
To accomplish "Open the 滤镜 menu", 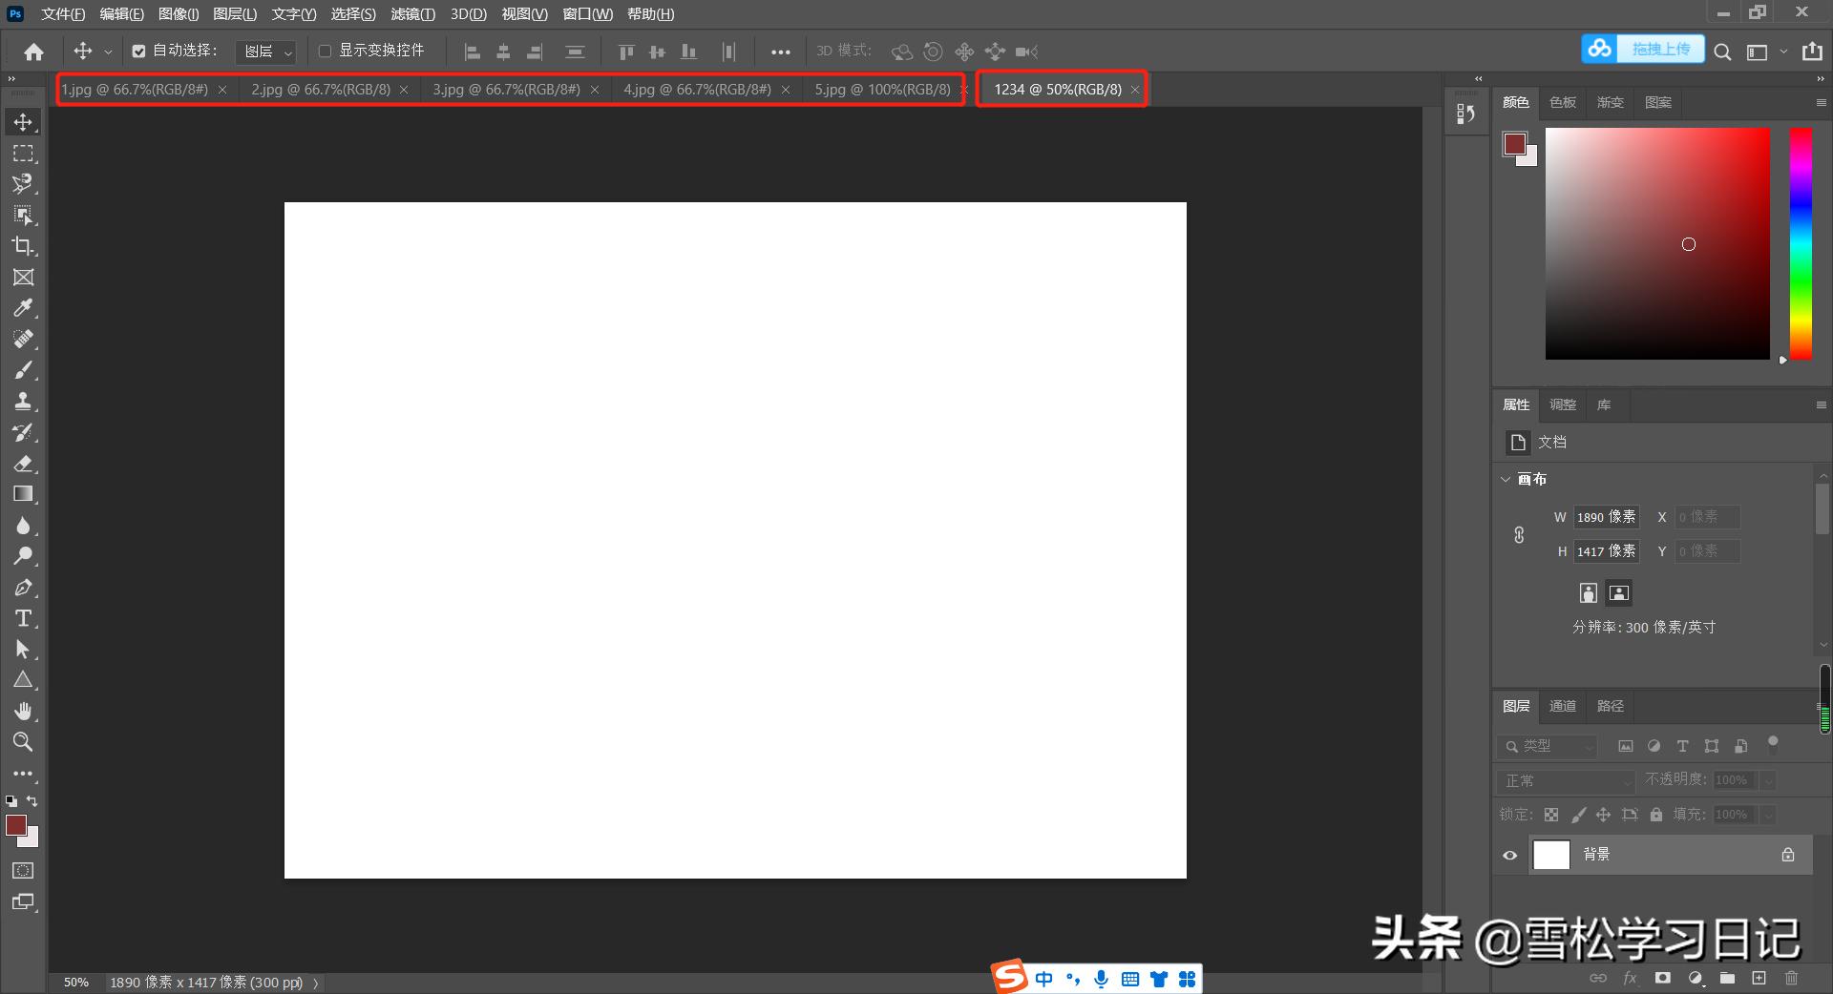I will point(412,14).
